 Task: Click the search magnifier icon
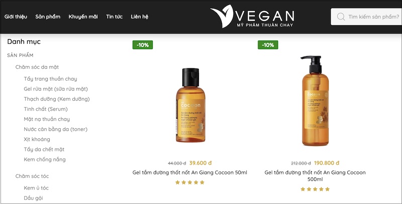pyautogui.click(x=341, y=17)
